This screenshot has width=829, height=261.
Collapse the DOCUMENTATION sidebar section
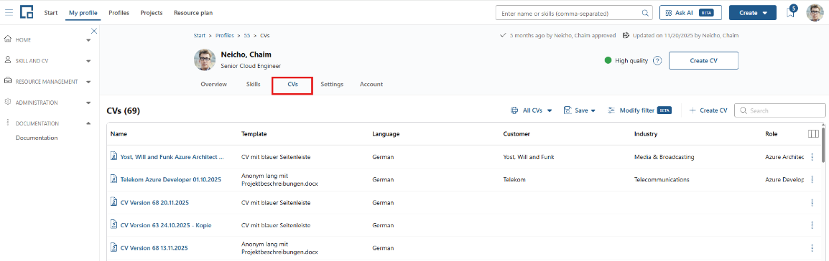[x=88, y=123]
